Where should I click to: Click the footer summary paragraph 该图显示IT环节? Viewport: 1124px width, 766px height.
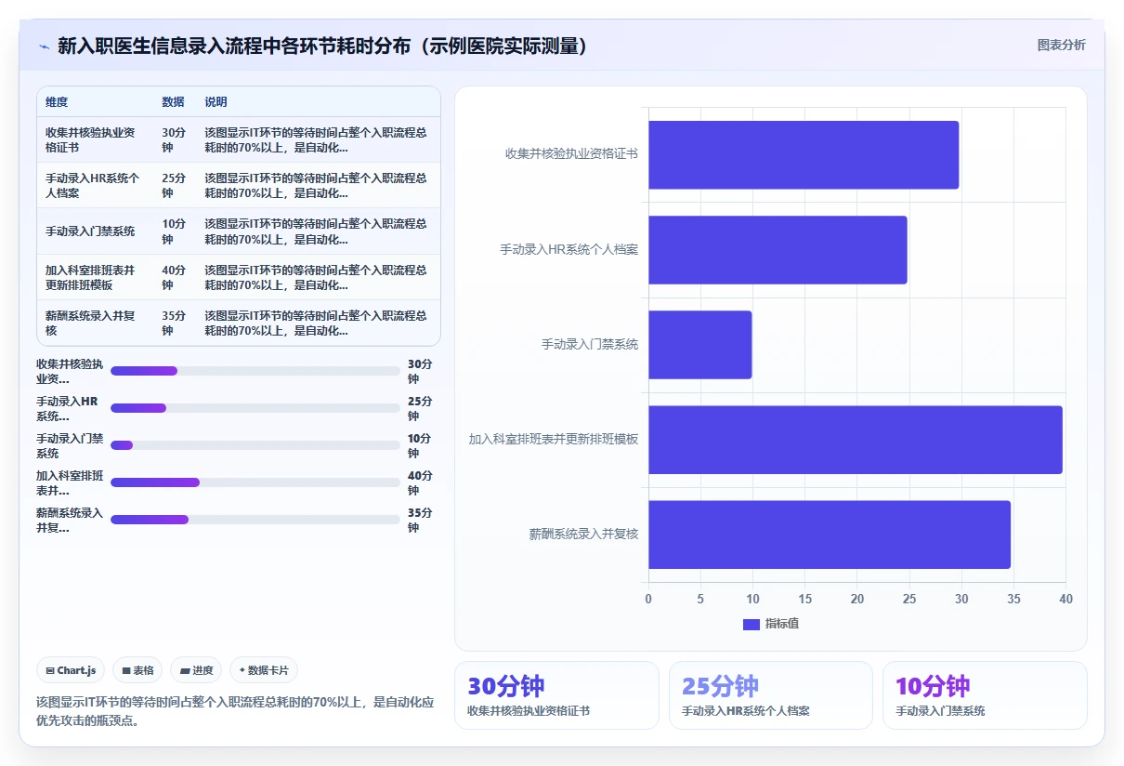tap(235, 711)
